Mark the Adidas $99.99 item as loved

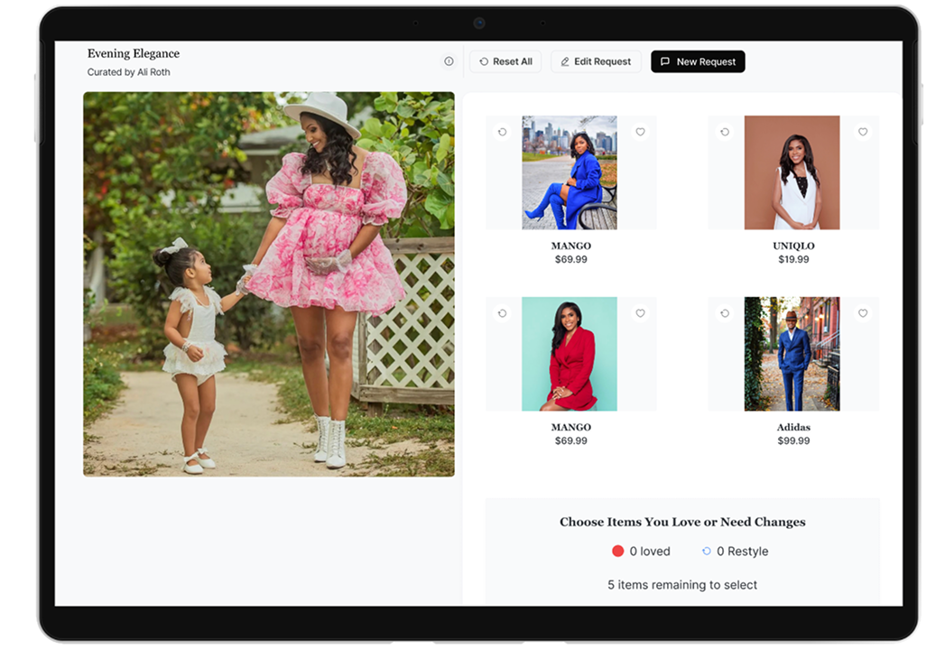[862, 313]
